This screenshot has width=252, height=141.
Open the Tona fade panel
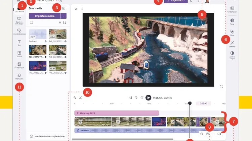pyautogui.click(x=232, y=21)
